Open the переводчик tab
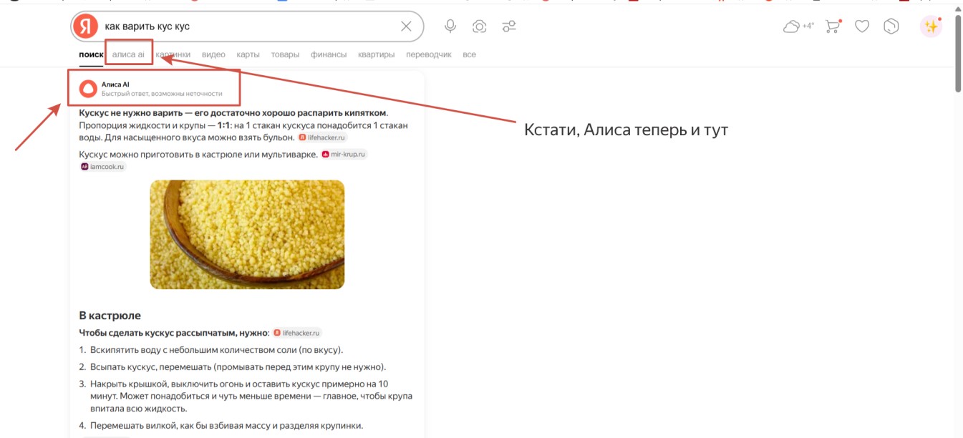The image size is (963, 438). click(x=428, y=54)
